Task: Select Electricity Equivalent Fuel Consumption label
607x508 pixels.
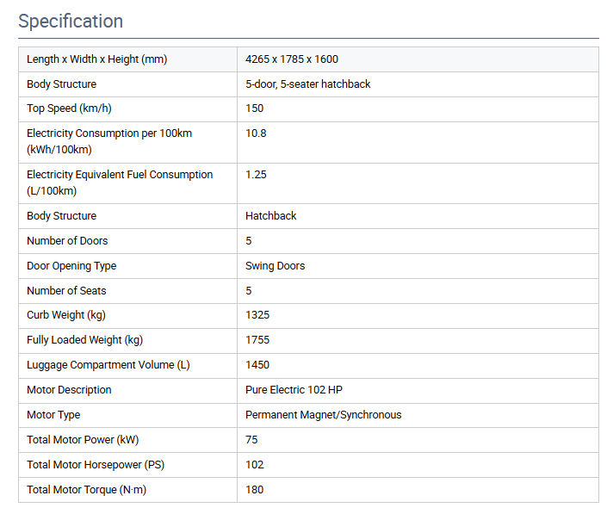Action: pos(120,183)
